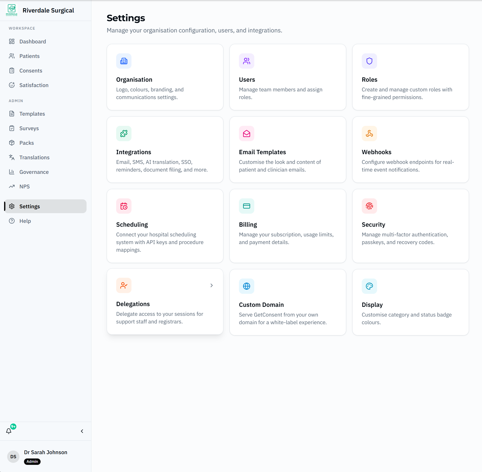
Task: Click the Riverdale Surgical logo
Action: pyautogui.click(x=12, y=10)
